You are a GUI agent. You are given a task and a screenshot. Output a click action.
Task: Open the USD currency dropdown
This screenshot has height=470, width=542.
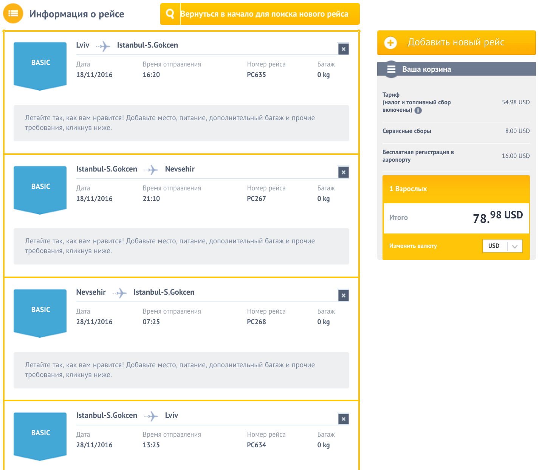502,246
